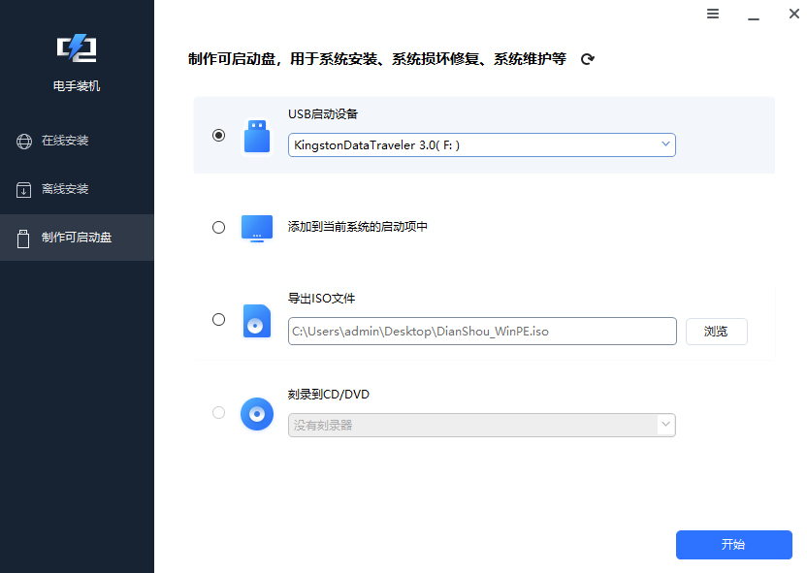Select the 导出ISO文件 radio button
Image resolution: width=807 pixels, height=573 pixels.
pos(218,319)
